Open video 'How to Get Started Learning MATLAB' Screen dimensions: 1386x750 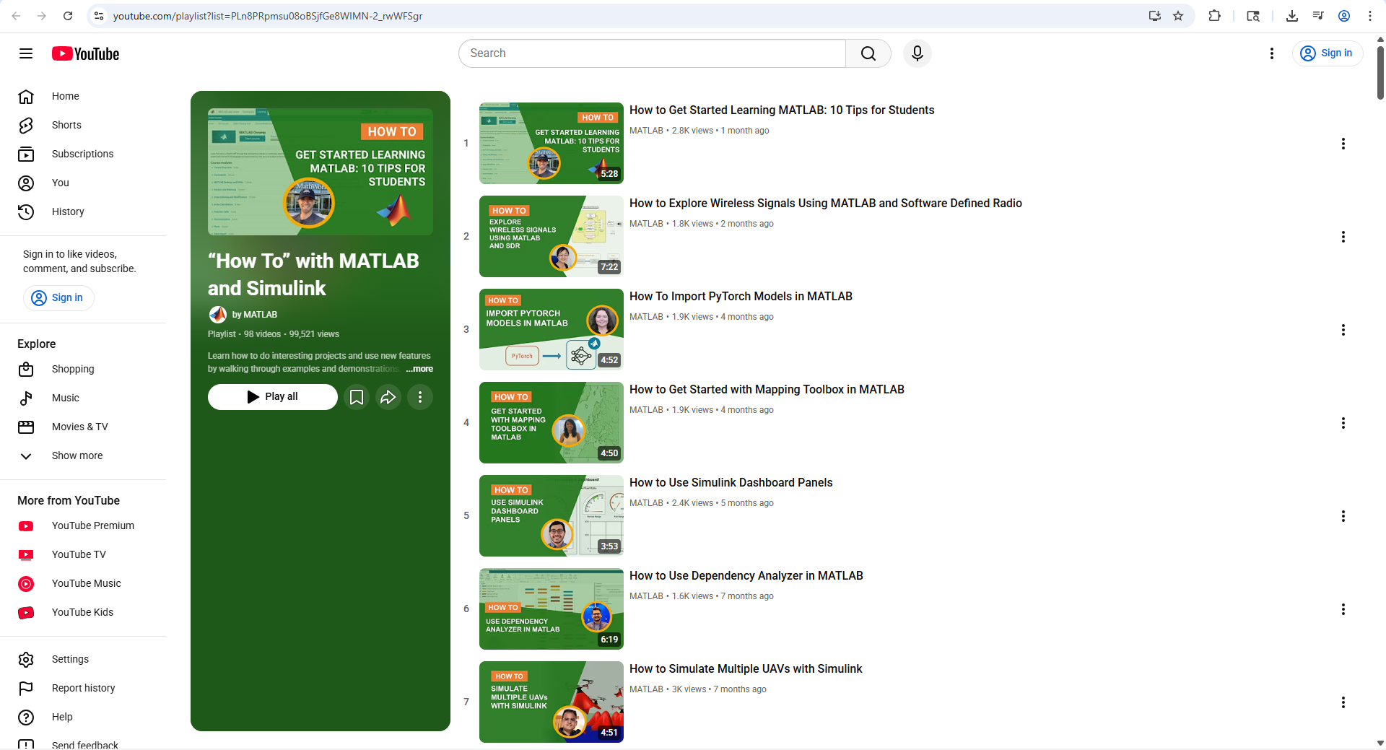click(782, 110)
